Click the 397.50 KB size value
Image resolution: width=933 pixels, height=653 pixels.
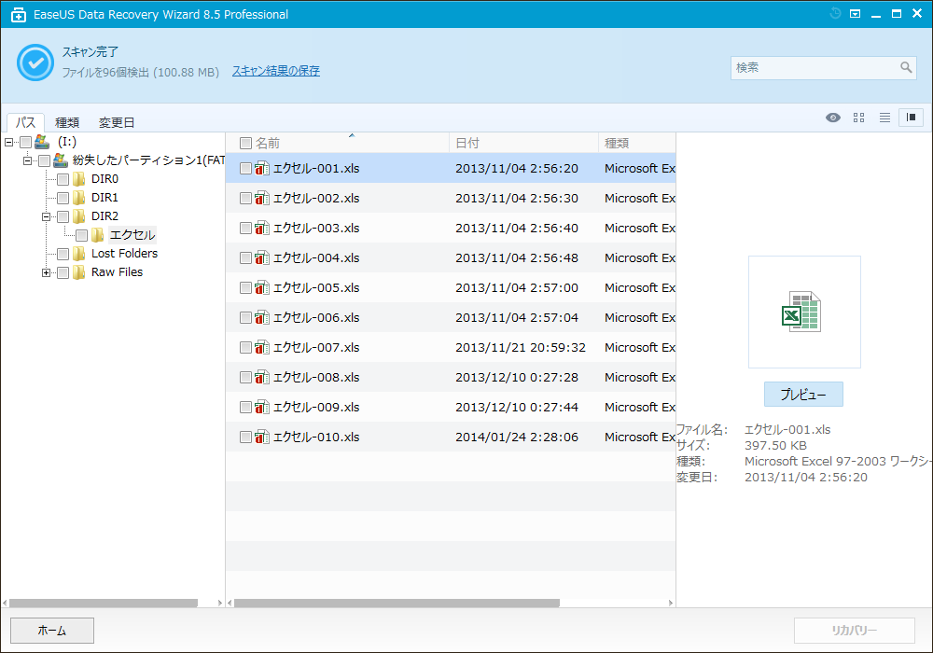tap(776, 446)
